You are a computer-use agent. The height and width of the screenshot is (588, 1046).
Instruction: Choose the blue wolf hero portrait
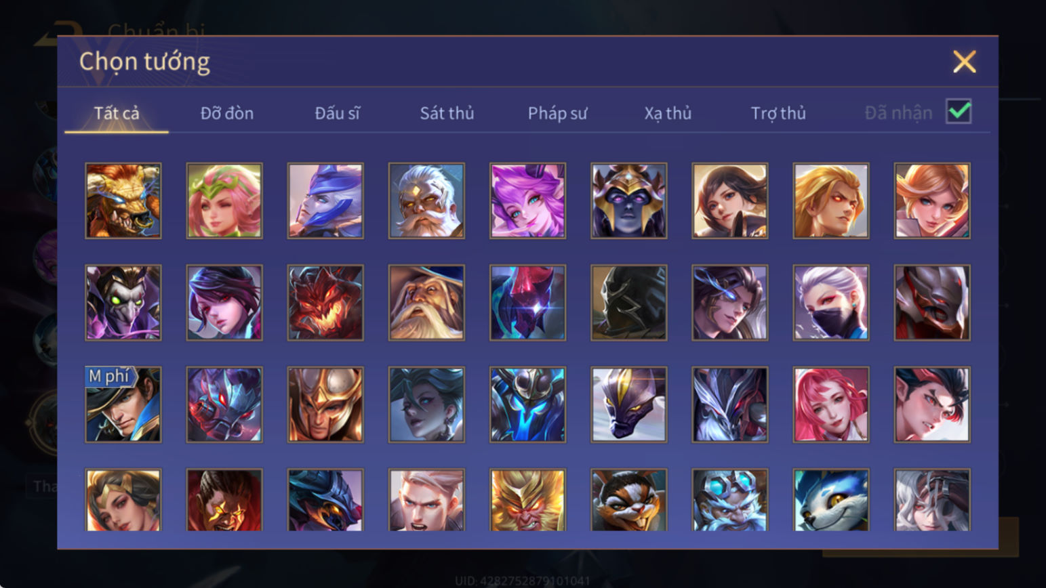click(x=830, y=500)
